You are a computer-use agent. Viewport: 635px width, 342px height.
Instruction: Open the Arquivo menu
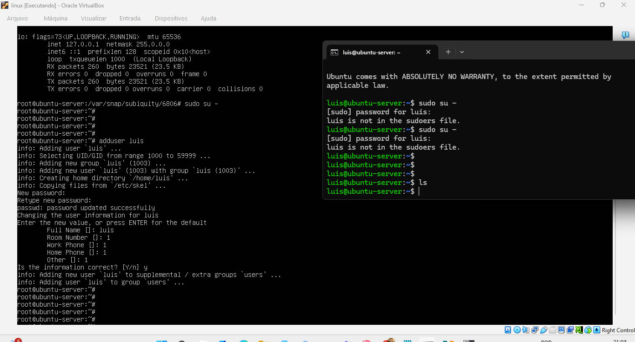pos(17,18)
